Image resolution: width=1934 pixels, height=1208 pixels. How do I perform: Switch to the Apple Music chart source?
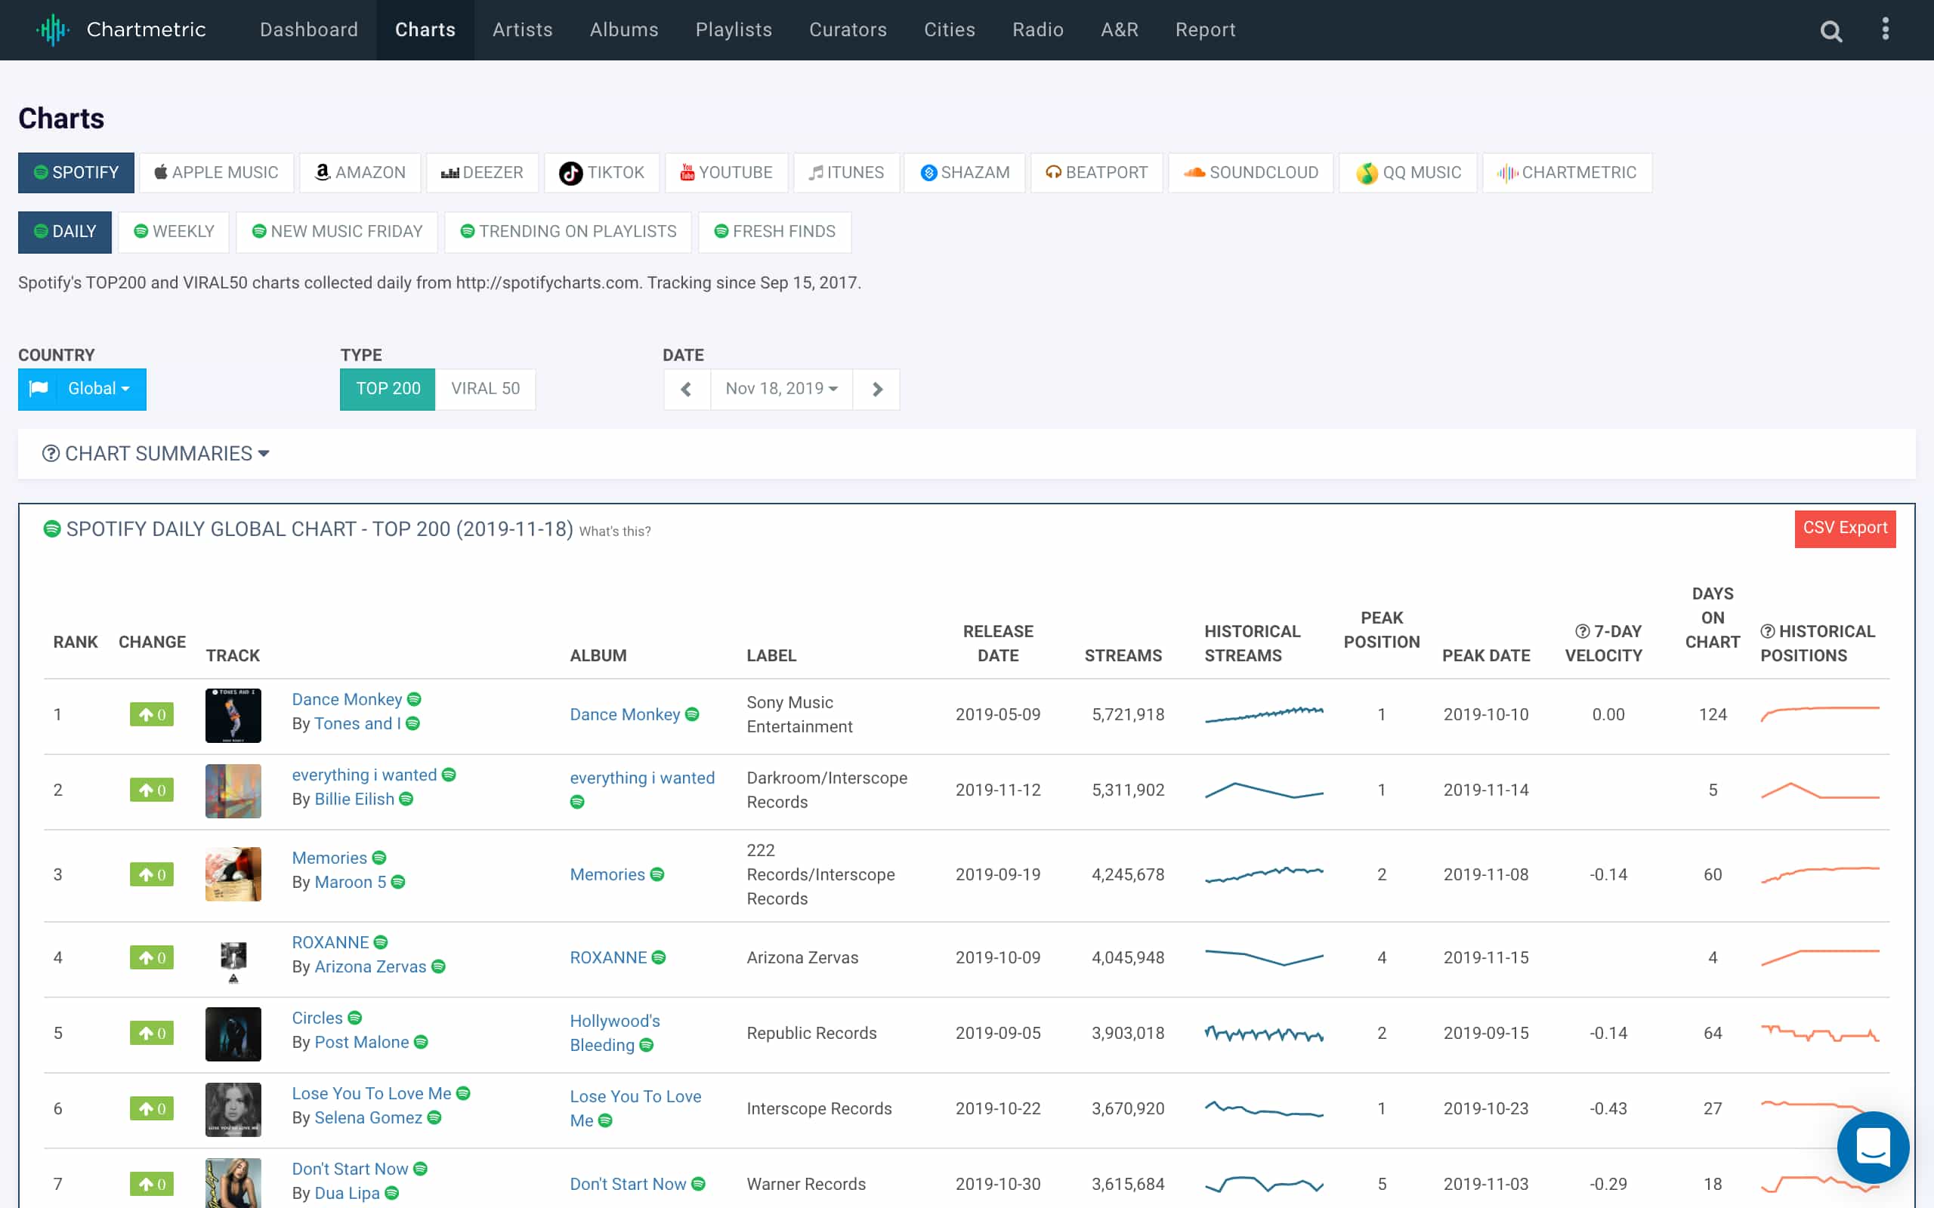[x=217, y=173]
